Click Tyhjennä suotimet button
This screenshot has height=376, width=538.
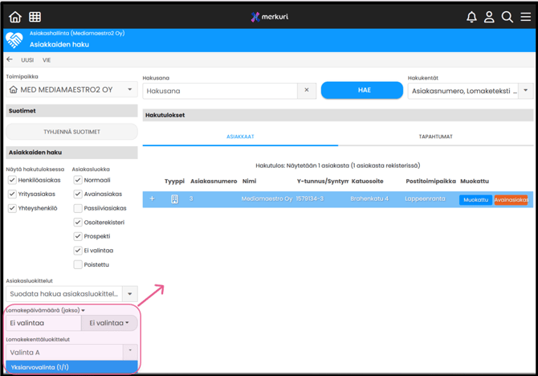[72, 131]
